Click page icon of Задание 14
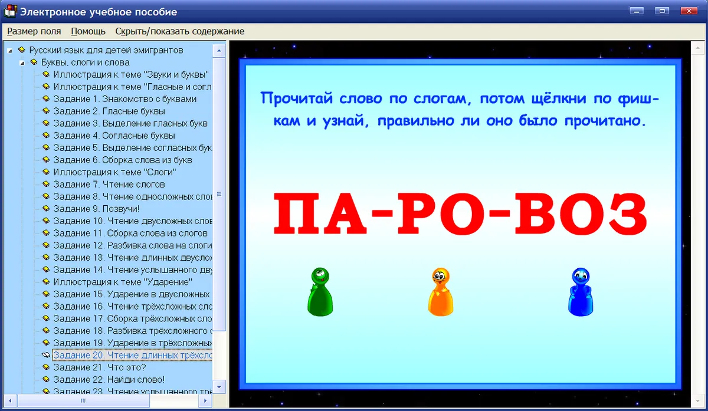Image resolution: width=708 pixels, height=411 pixels. pyautogui.click(x=46, y=269)
